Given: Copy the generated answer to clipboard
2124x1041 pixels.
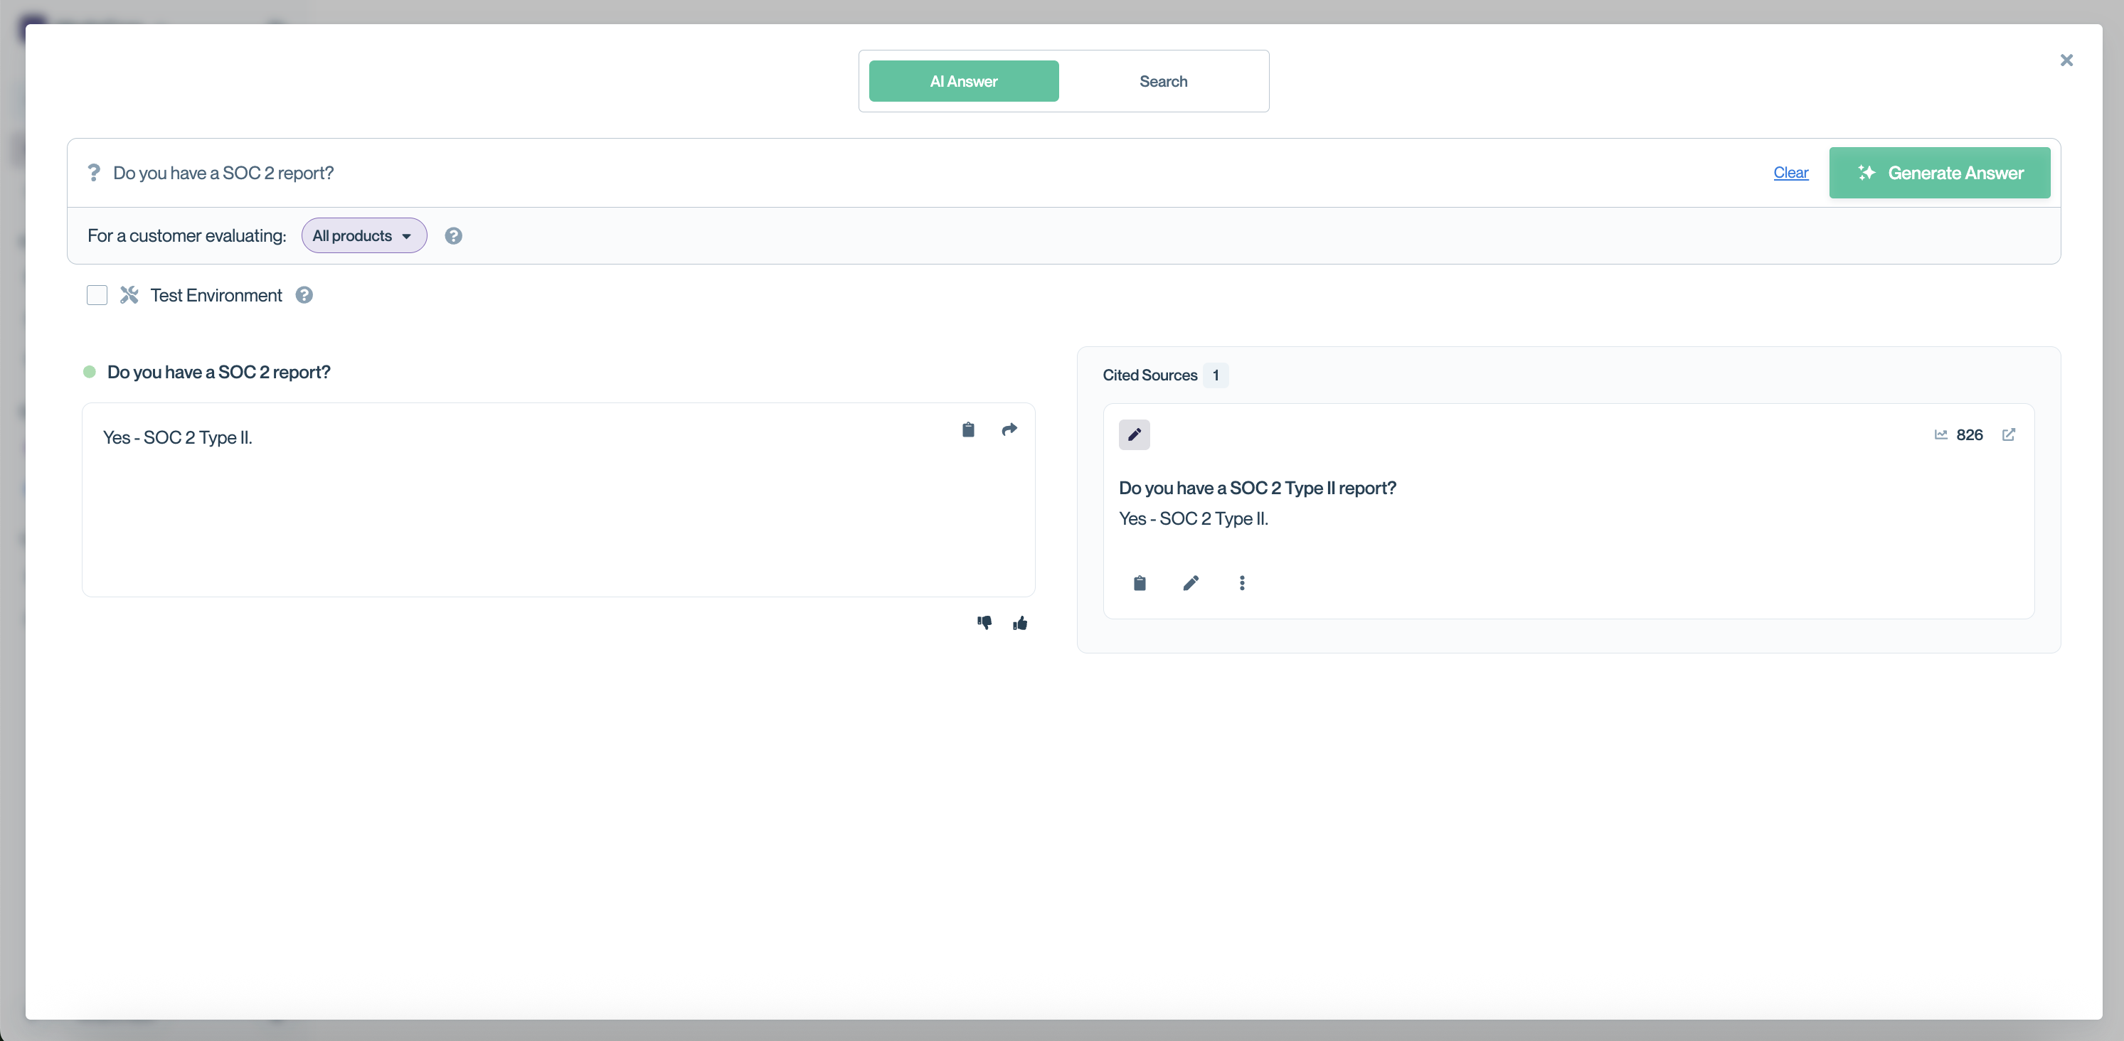Looking at the screenshot, I should (x=968, y=429).
